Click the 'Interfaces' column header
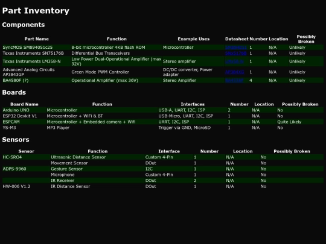Viewport: 326px width, 244px height. [193, 104]
